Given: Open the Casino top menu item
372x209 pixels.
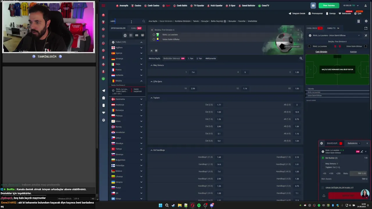Looking at the screenshot, I should (136, 6).
